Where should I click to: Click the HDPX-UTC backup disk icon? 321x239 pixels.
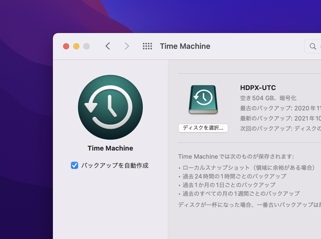[203, 100]
